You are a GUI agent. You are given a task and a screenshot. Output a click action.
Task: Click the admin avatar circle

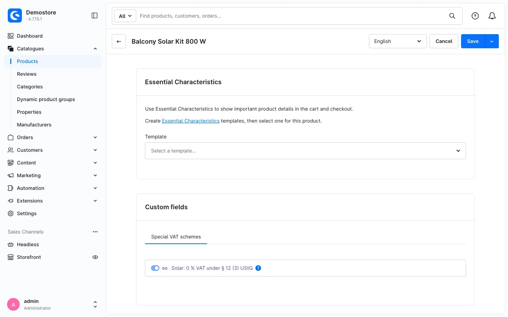[13, 304]
